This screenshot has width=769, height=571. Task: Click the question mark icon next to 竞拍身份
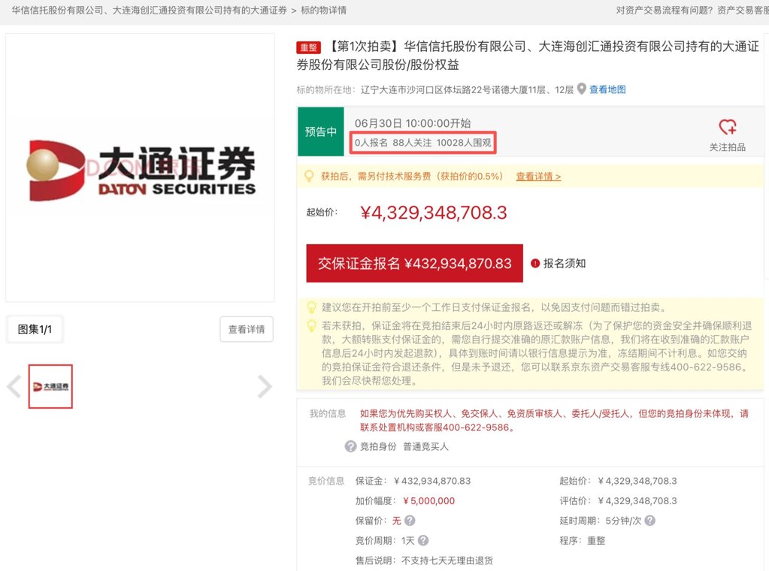[x=350, y=446]
